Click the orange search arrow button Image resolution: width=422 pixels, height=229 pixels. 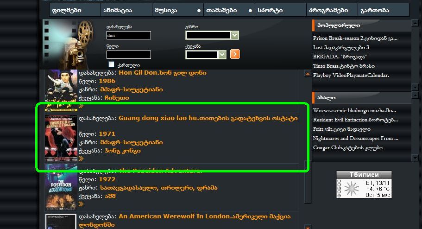click(235, 54)
